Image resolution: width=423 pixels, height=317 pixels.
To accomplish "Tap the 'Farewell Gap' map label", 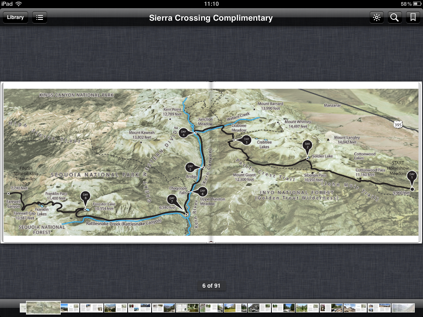I will point(24,213).
